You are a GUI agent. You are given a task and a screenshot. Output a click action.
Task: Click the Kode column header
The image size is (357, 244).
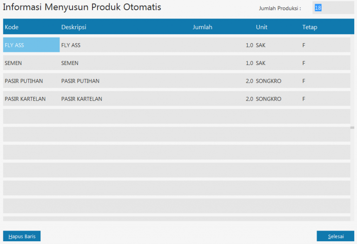[x=12, y=27]
